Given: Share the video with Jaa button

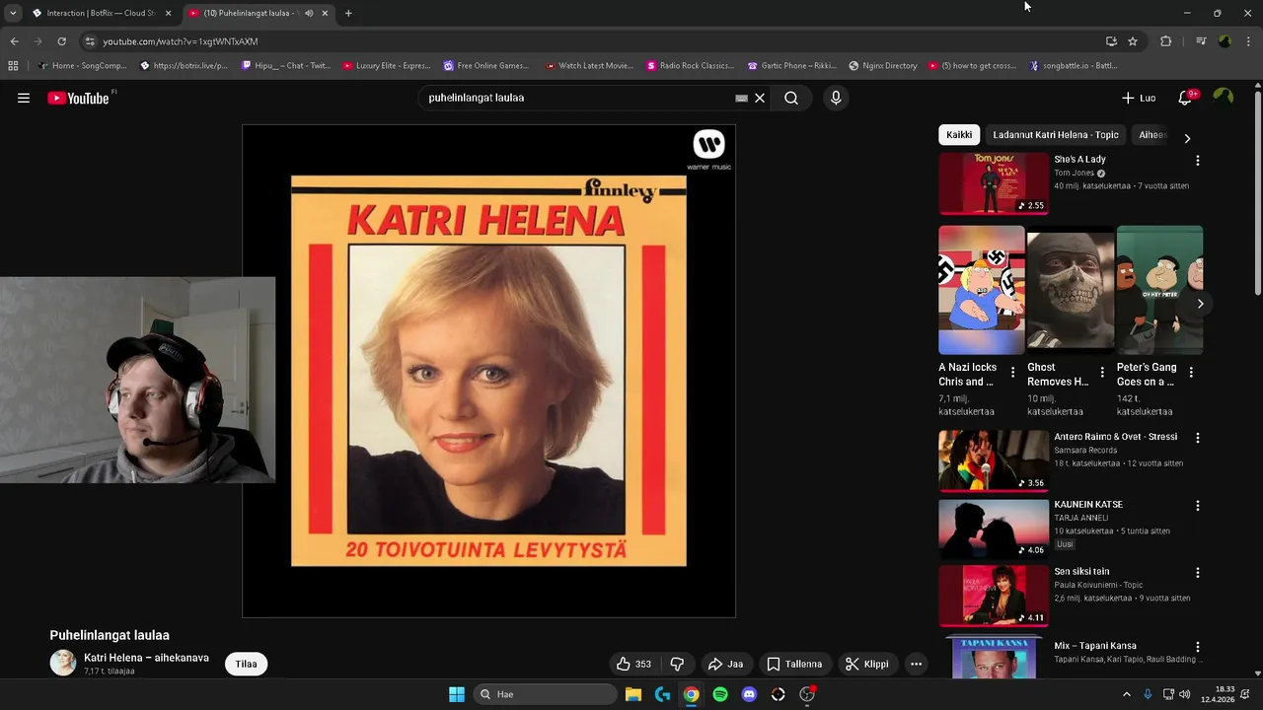Looking at the screenshot, I should click(726, 664).
